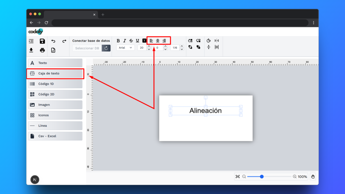Reload the browser page
The image size is (345, 194).
46,23
